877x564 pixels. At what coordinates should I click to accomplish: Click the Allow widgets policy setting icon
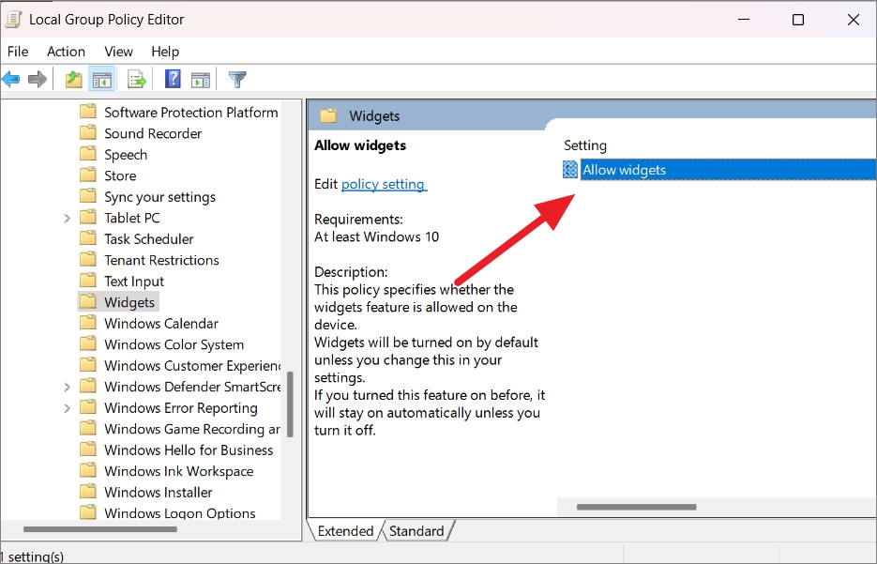[x=570, y=170]
